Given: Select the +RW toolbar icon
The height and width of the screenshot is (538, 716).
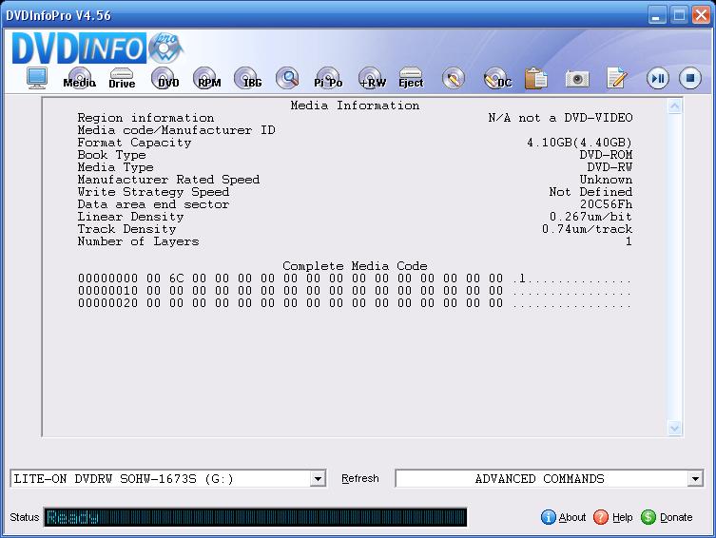Looking at the screenshot, I should 372,78.
